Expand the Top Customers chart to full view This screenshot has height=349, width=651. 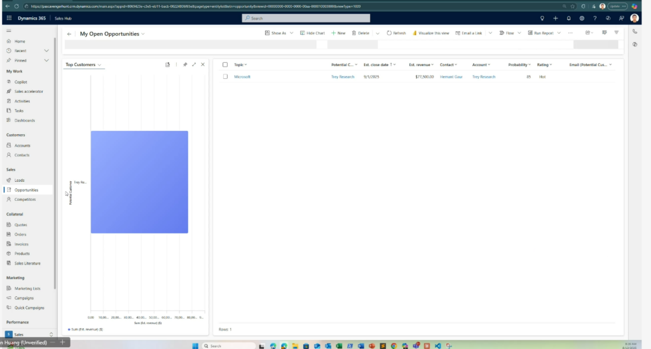click(194, 65)
